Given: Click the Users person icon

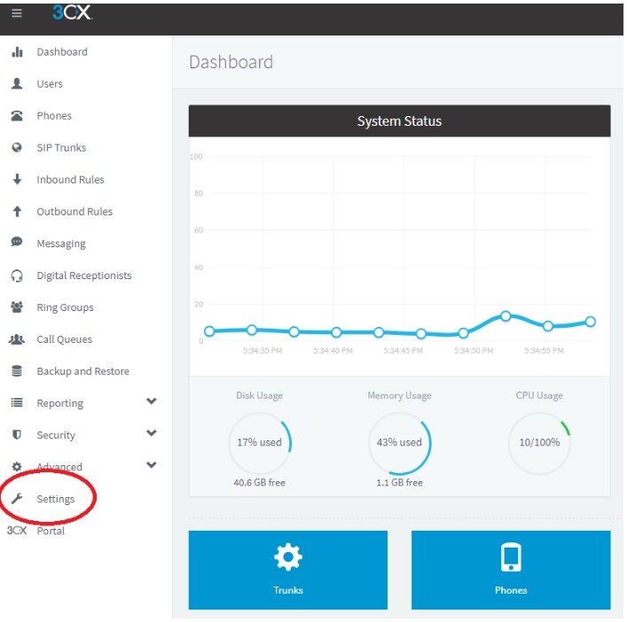Looking at the screenshot, I should (17, 84).
